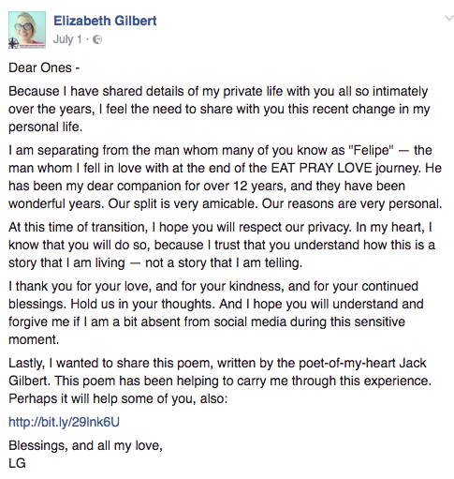Open the July 1 post timestamp
This screenshot has height=479, width=454.
click(67, 39)
